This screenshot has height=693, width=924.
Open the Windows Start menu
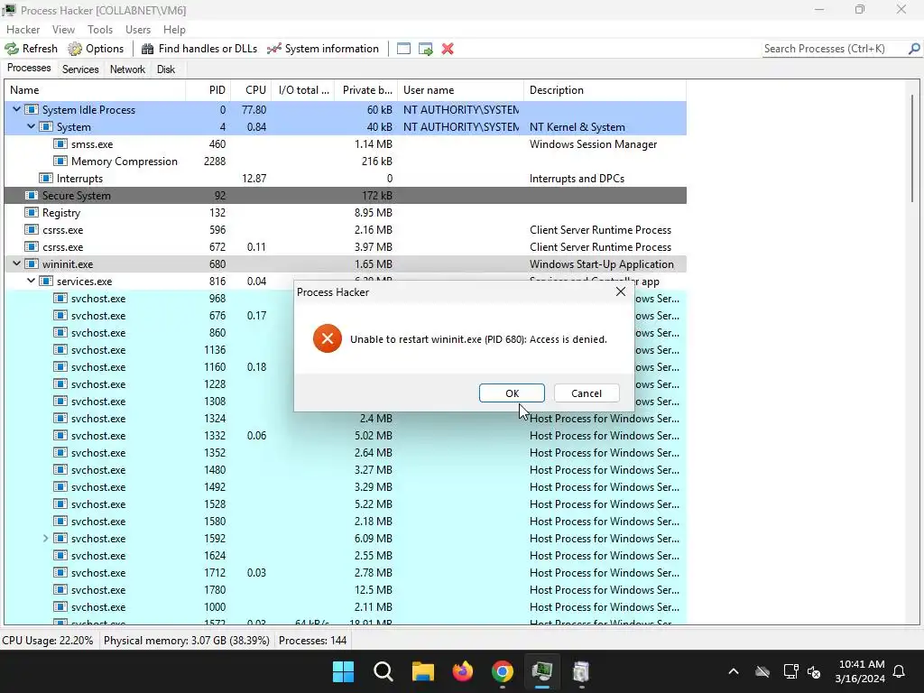pos(343,671)
